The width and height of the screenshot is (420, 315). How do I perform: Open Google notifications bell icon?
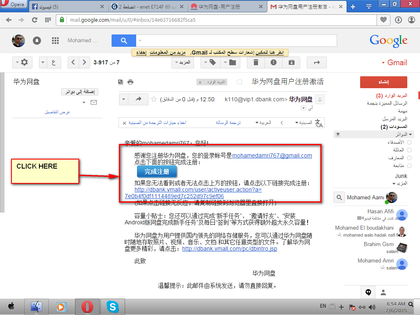[37, 41]
